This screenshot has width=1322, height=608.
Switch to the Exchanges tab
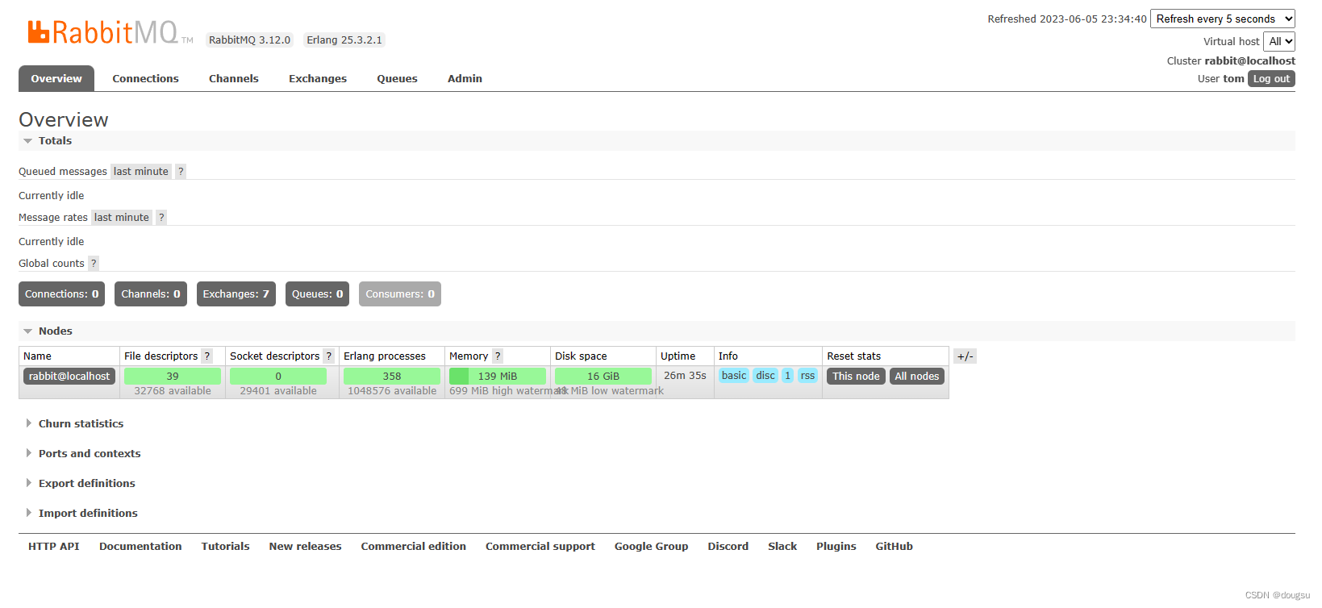pyautogui.click(x=318, y=79)
